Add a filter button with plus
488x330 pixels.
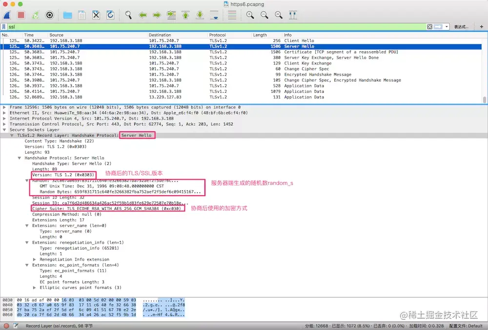(x=482, y=27)
